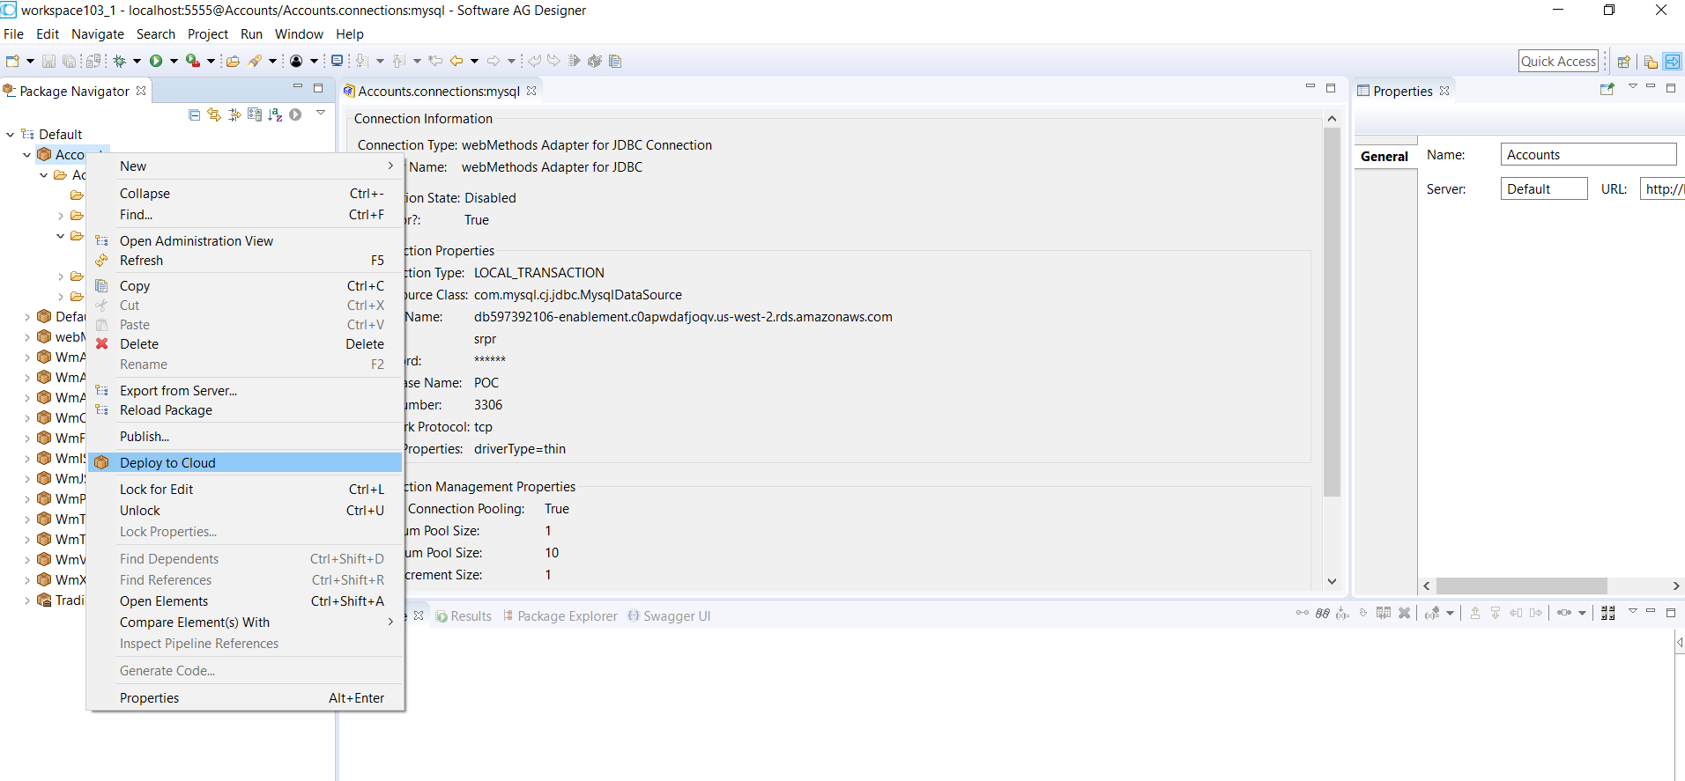Select the WmP package row in tree
The image size is (1685, 781).
[62, 499]
